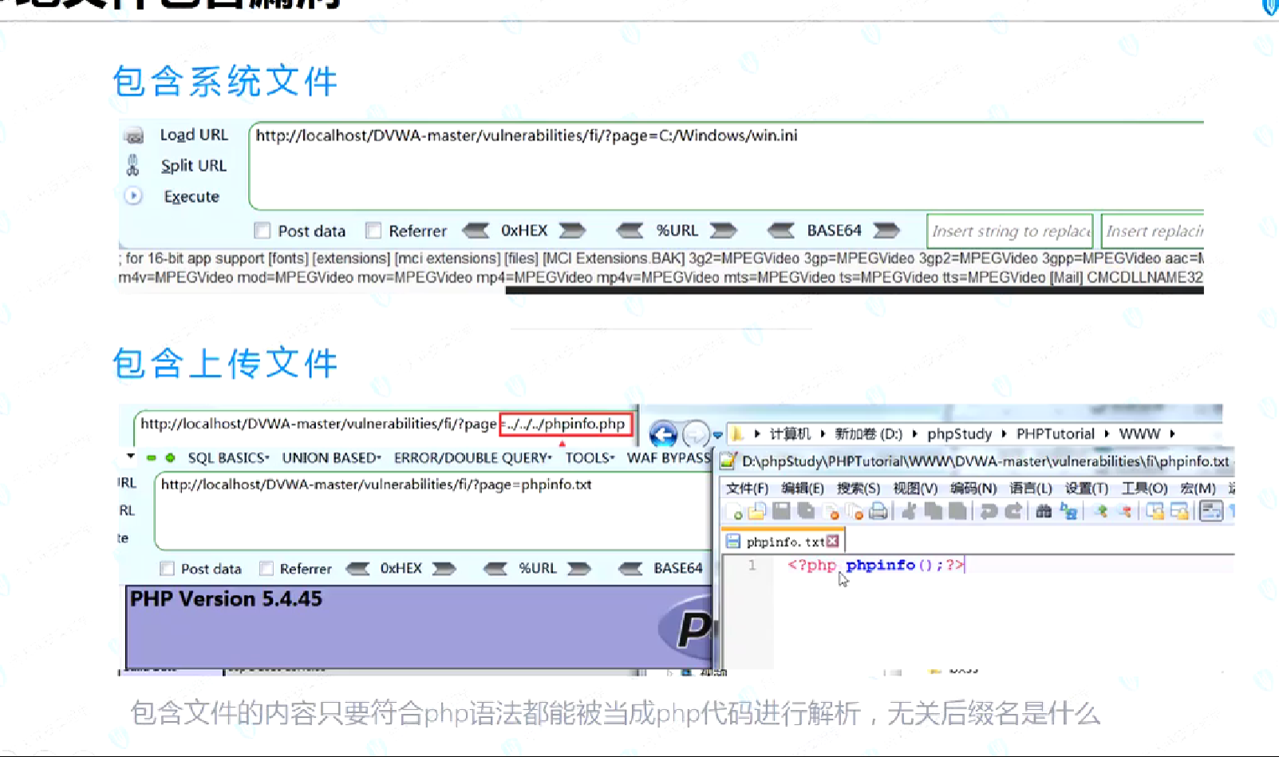Click the green minus icon in lower HackBar
The width and height of the screenshot is (1279, 757).
[x=151, y=458]
